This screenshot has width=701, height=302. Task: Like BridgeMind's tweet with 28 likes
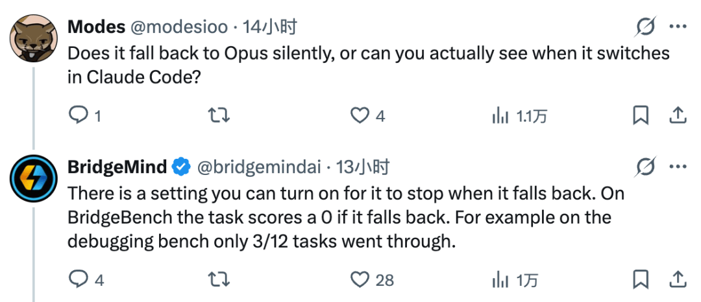pyautogui.click(x=371, y=280)
